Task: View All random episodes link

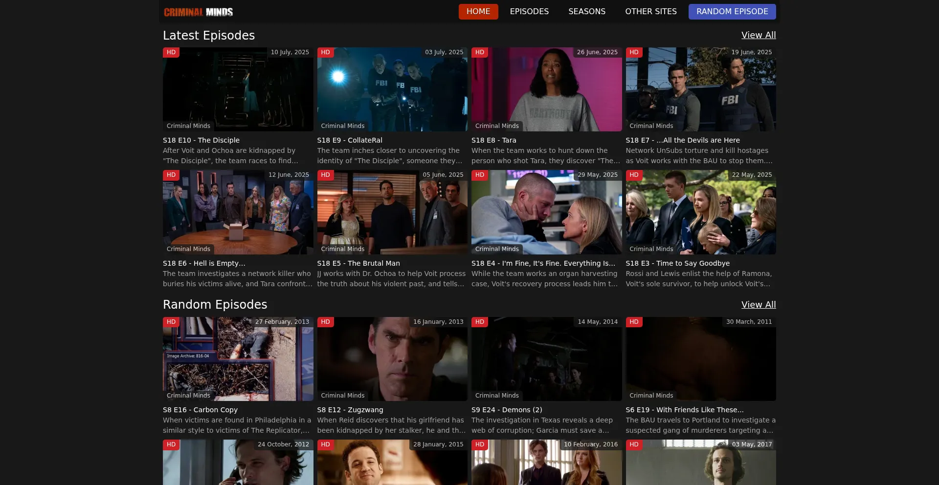Action: (759, 305)
